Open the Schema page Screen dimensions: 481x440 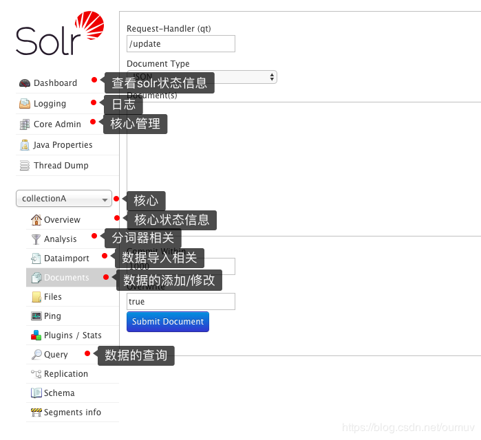(x=59, y=393)
